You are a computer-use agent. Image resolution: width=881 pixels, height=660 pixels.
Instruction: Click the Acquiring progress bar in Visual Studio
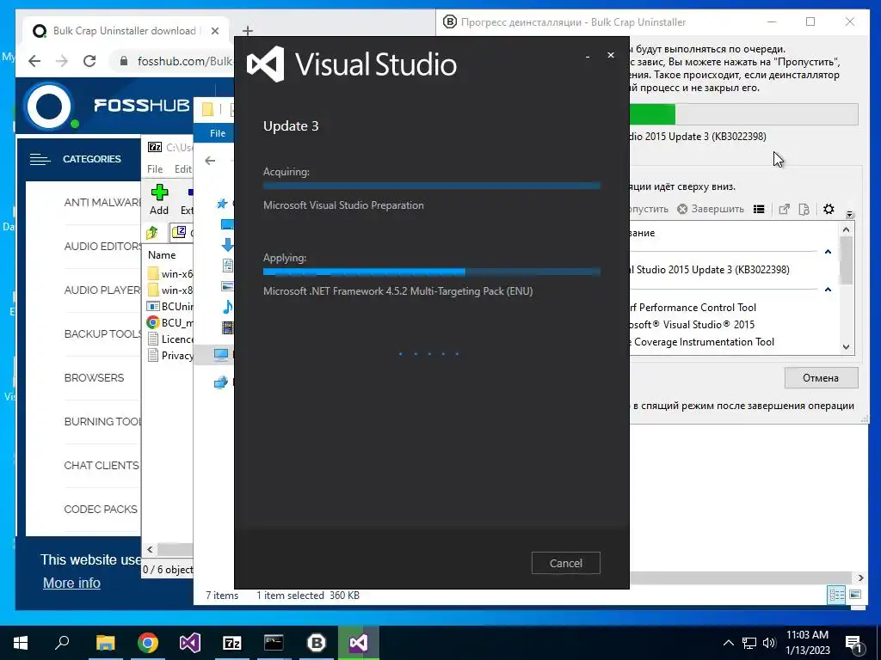coord(432,186)
